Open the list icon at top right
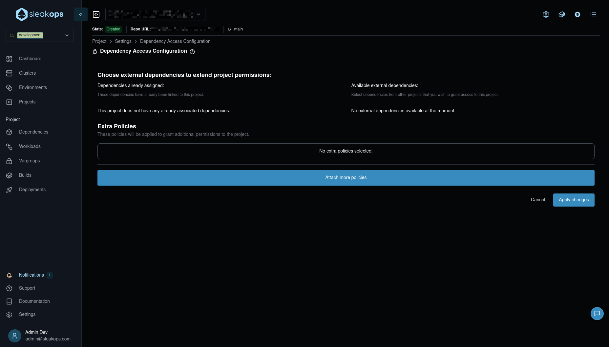Image resolution: width=609 pixels, height=347 pixels. (593, 14)
